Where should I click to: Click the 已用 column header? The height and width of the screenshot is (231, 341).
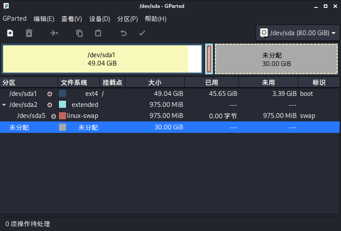[212, 82]
